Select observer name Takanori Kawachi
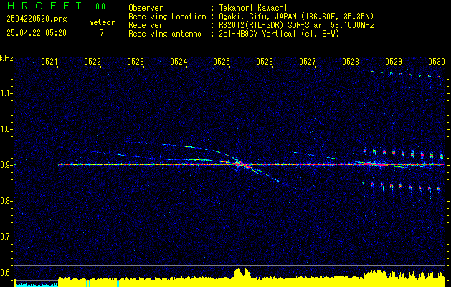This screenshot has height=287, width=451. coord(253,8)
